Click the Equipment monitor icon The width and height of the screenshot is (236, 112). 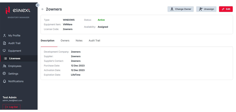coord(4,51)
